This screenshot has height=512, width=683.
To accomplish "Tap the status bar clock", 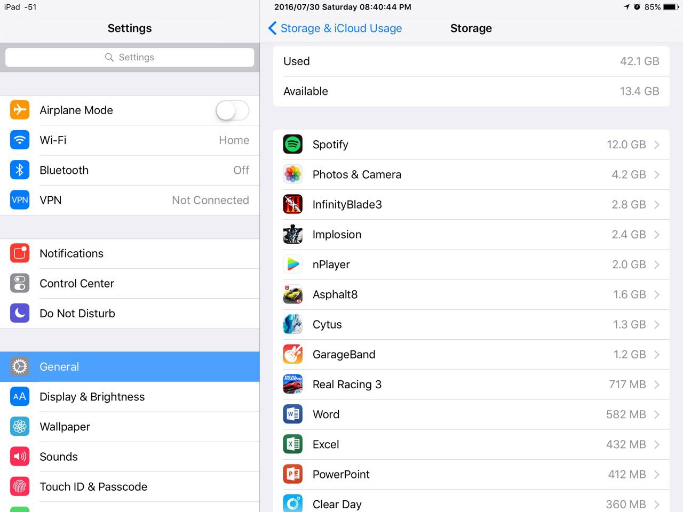I will point(343,7).
